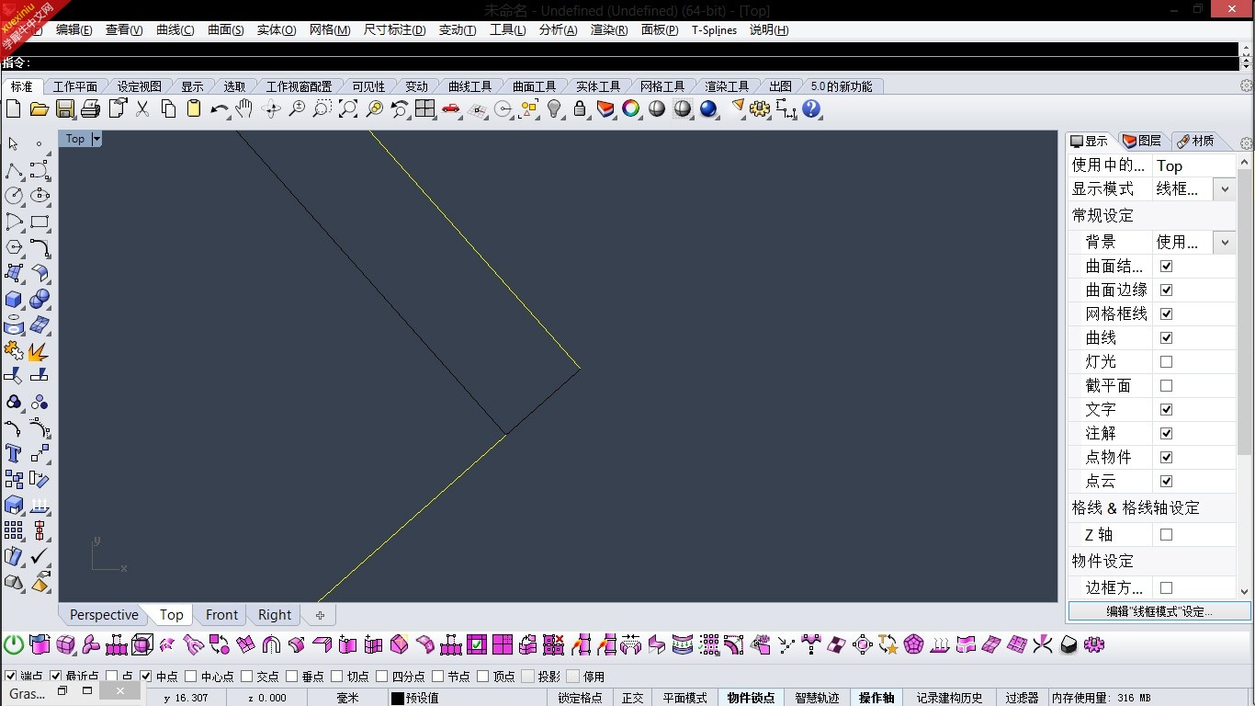
Task: Switch to the 材质 panel tab
Action: (1194, 141)
